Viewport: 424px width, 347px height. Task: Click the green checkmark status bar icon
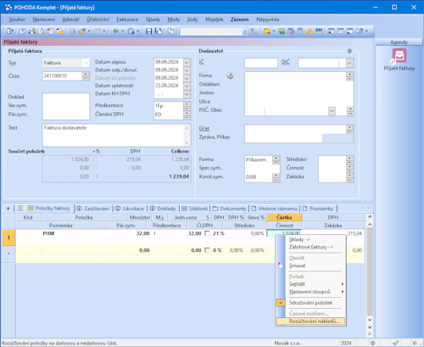click(x=396, y=343)
